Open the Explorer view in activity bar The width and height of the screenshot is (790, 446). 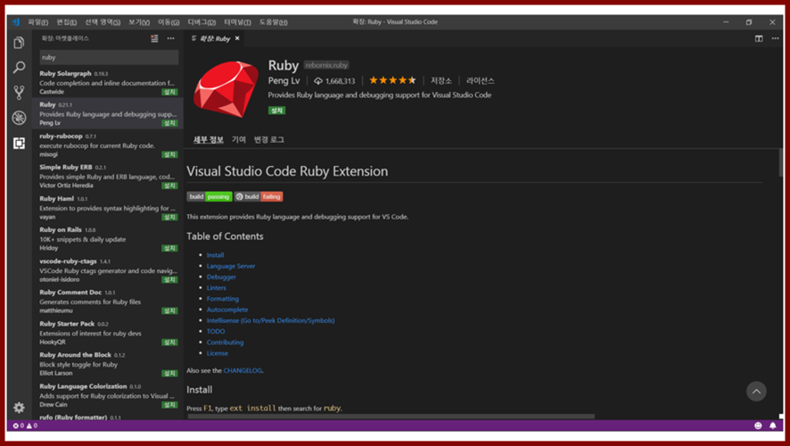19,43
